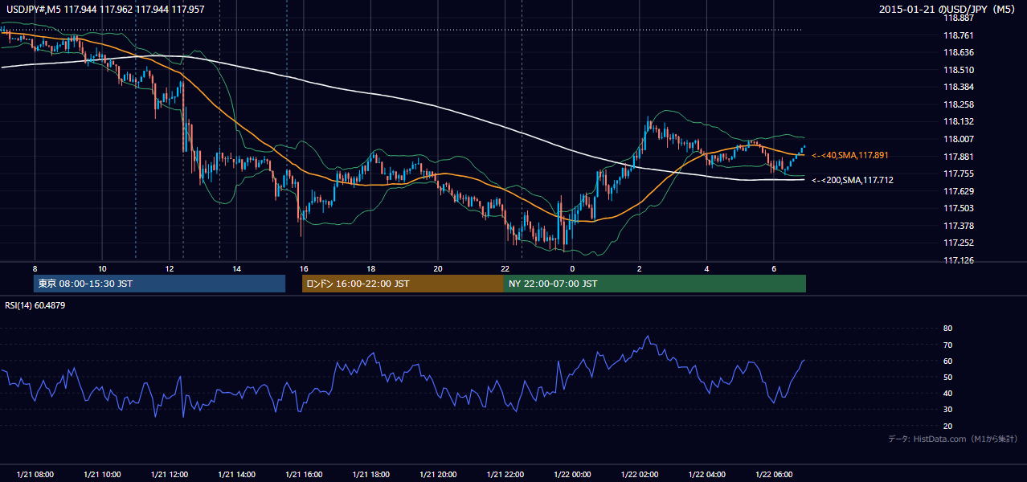1027x482 pixels.
Task: Click the 1/21 22:00 time axis label
Action: (x=505, y=475)
